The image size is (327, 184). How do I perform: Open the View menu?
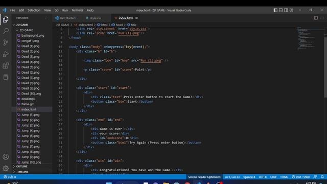[48, 10]
